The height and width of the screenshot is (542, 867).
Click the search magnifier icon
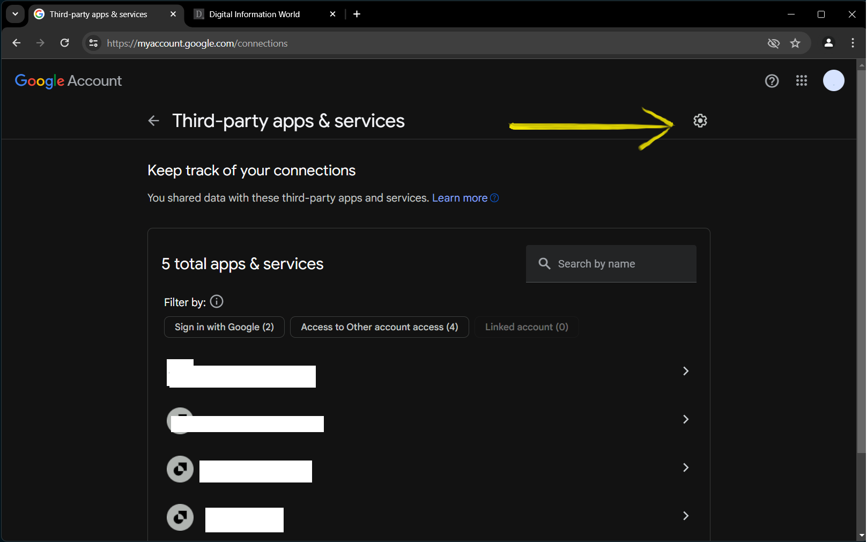pos(544,263)
